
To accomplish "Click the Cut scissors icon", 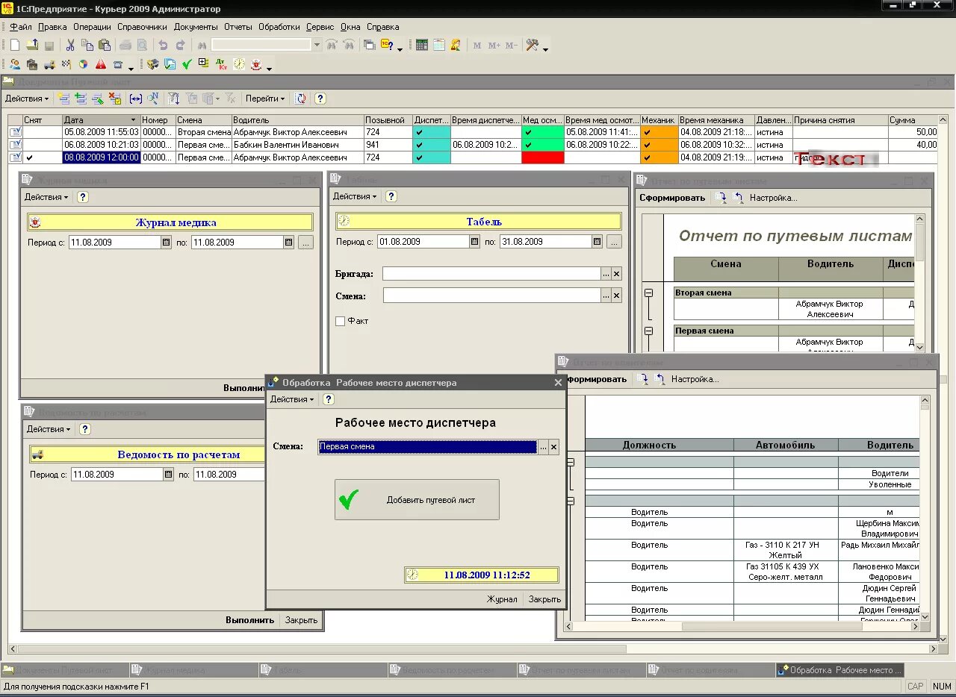I will 71,46.
